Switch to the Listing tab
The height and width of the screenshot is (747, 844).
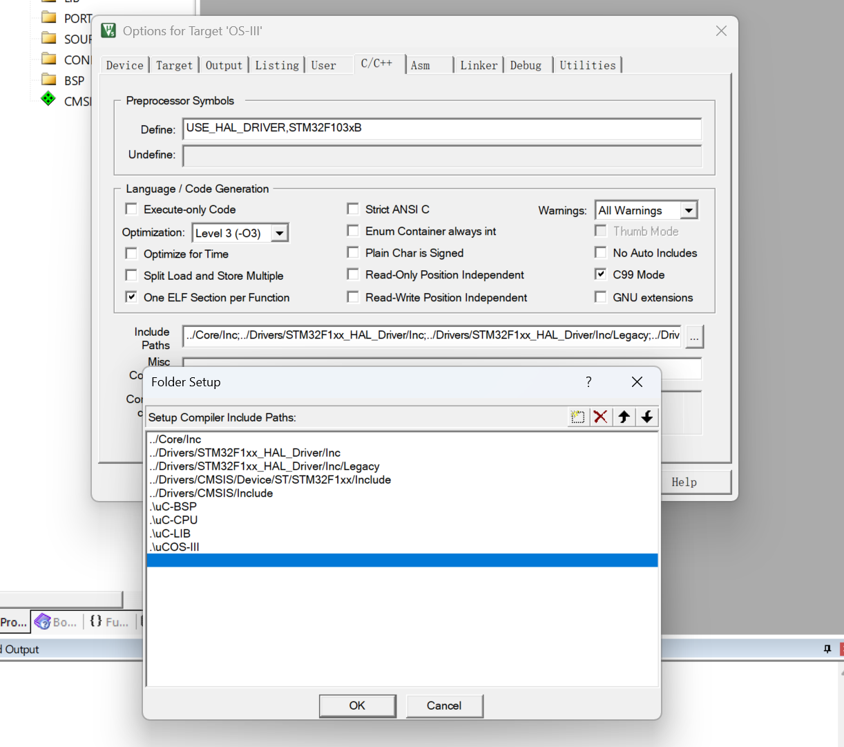tap(277, 65)
